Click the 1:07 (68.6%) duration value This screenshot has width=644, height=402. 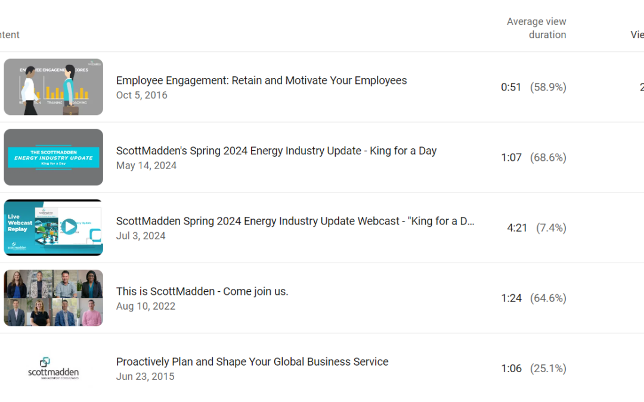tap(533, 157)
